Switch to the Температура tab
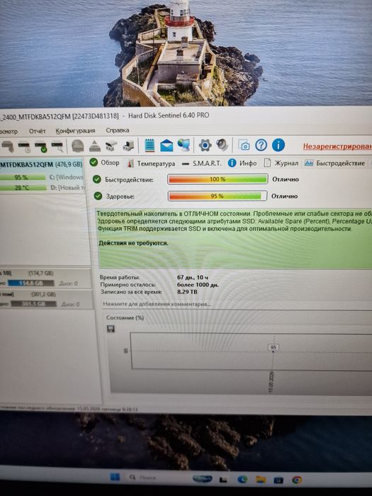Image resolution: width=372 pixels, height=496 pixels. 151,163
